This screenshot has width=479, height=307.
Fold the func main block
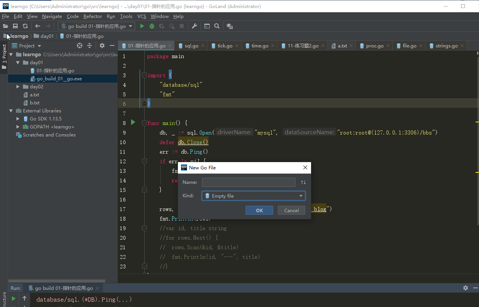coord(144,123)
